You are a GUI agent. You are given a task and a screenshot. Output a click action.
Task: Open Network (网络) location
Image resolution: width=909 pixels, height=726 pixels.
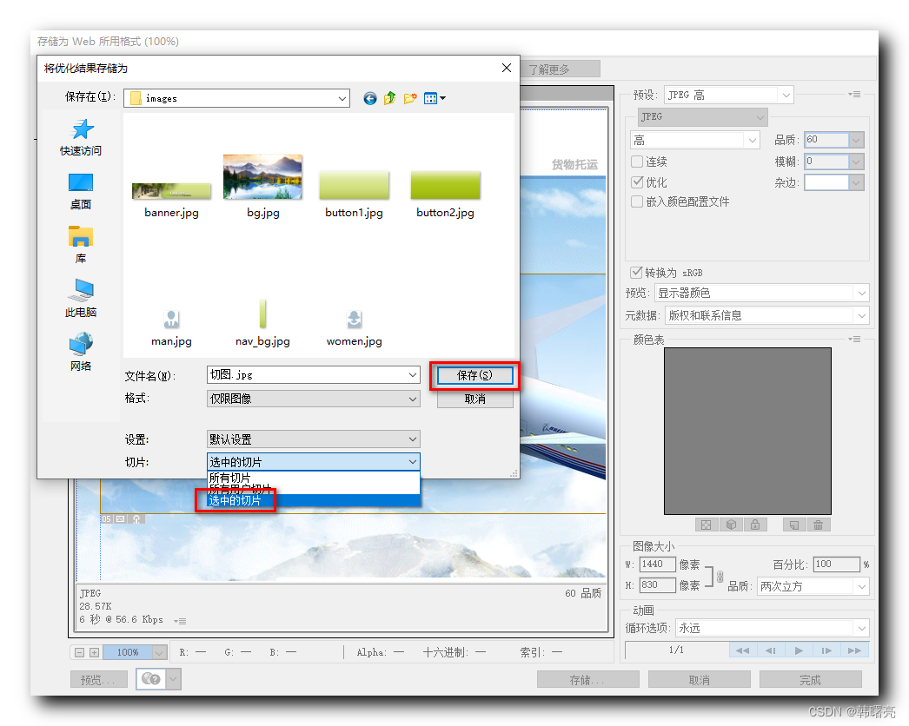point(81,353)
